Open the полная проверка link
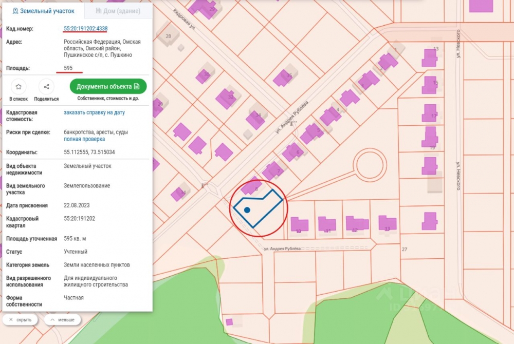 click(x=84, y=139)
